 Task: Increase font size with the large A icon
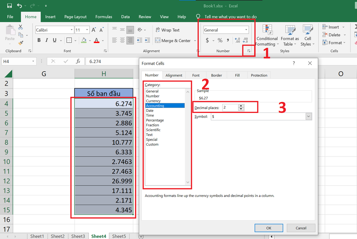point(94,30)
